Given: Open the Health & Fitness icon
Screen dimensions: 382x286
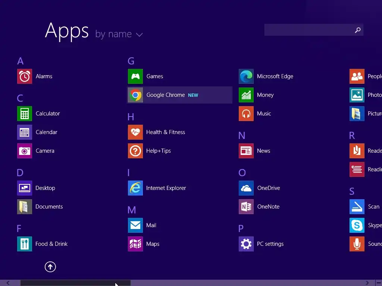Looking at the screenshot, I should [135, 132].
